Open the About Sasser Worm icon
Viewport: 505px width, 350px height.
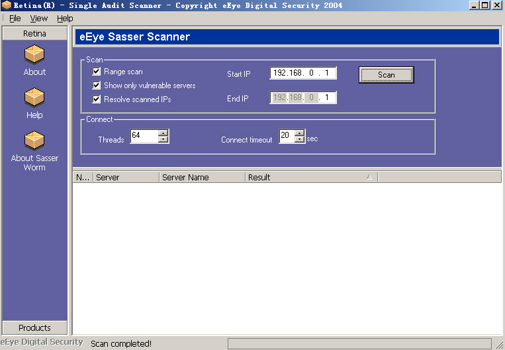34,141
